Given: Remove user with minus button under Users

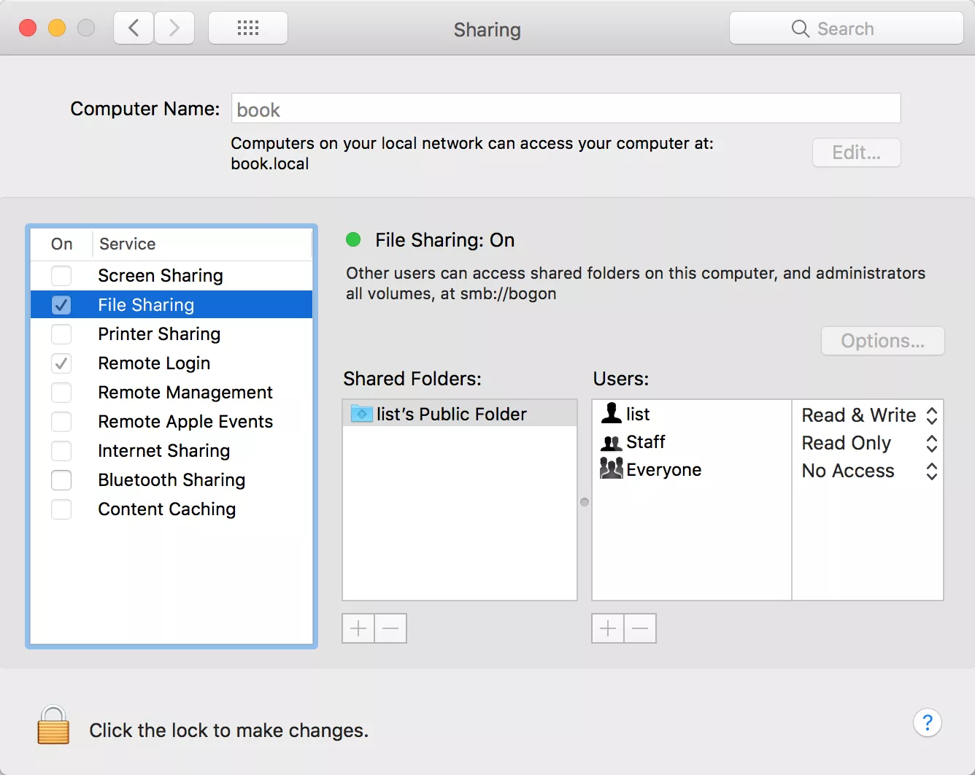Looking at the screenshot, I should tap(640, 628).
